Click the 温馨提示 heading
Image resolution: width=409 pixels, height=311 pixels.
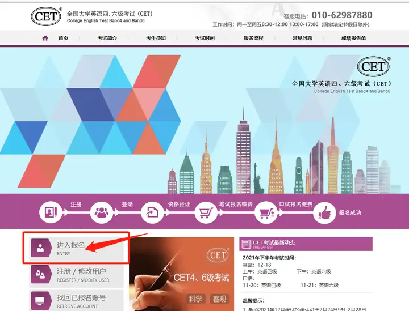pyautogui.click(x=253, y=301)
